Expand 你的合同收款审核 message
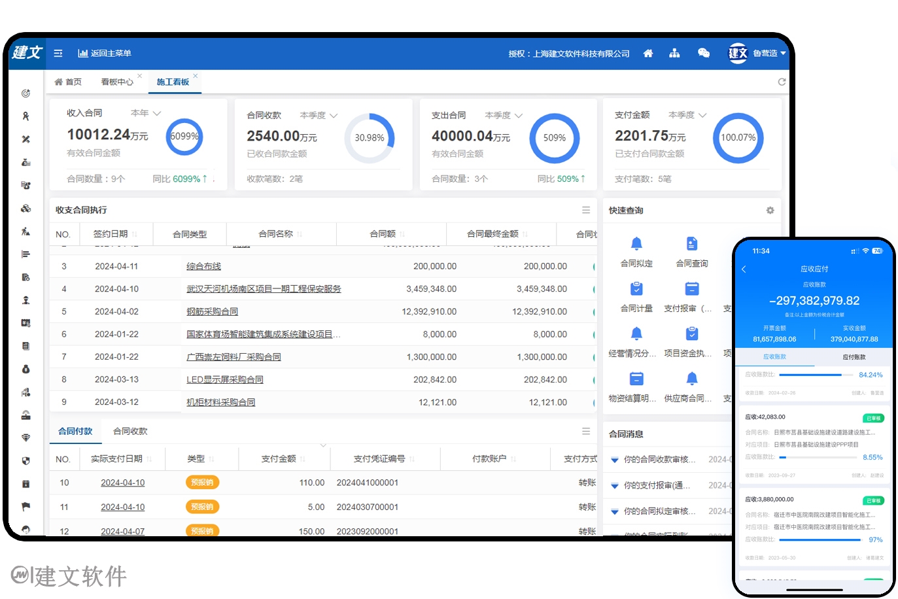 [x=615, y=460]
